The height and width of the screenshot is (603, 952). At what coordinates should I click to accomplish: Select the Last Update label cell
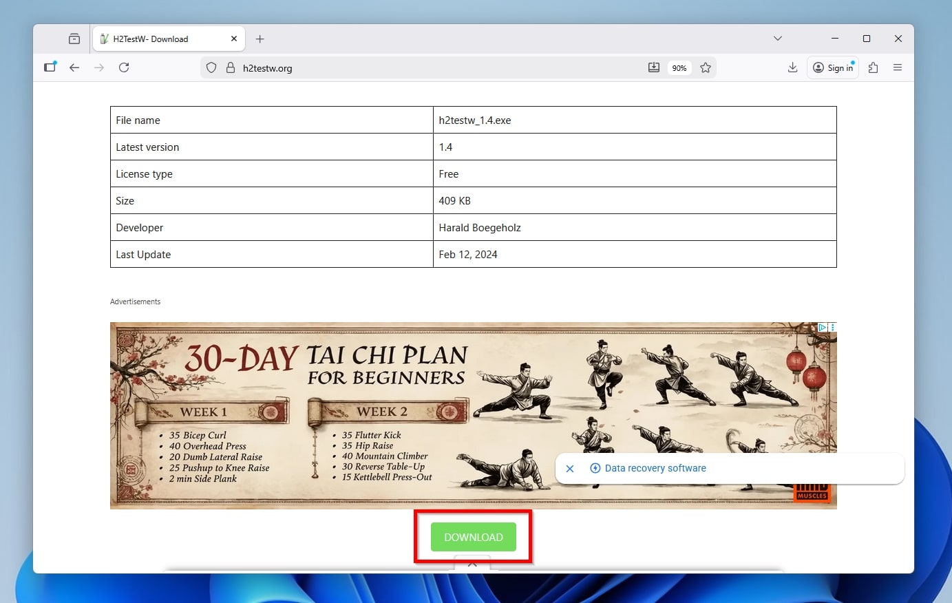272,254
